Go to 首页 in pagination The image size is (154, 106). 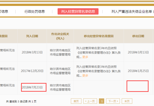coord(76,101)
